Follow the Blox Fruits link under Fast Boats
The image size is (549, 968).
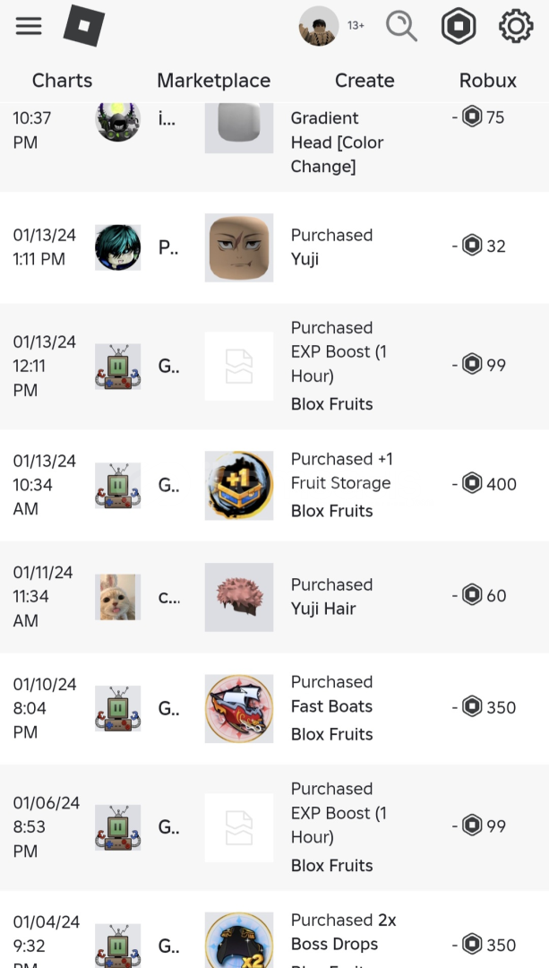[331, 734]
